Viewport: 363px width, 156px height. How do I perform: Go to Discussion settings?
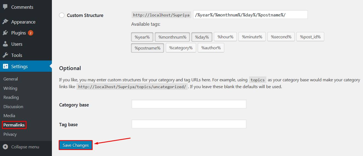13,107
